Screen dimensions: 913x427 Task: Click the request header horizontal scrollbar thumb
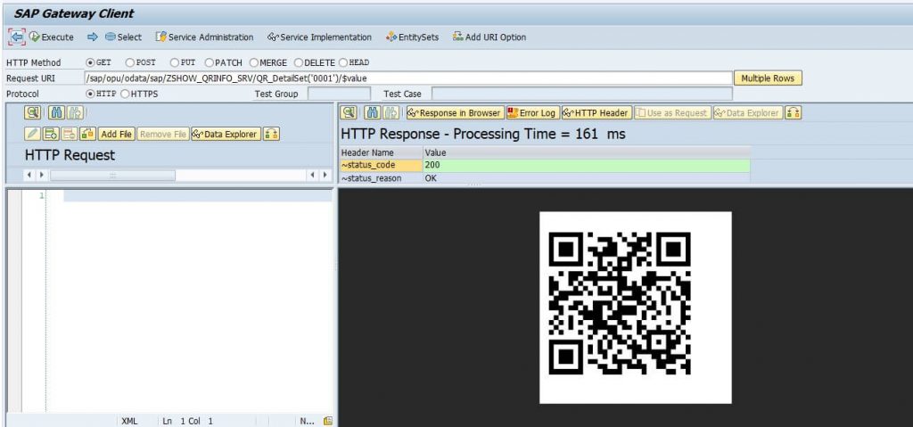coord(112,175)
